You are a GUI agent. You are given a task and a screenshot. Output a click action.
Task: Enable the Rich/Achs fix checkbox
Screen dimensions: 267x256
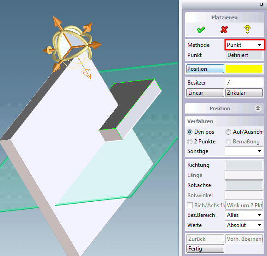click(190, 205)
